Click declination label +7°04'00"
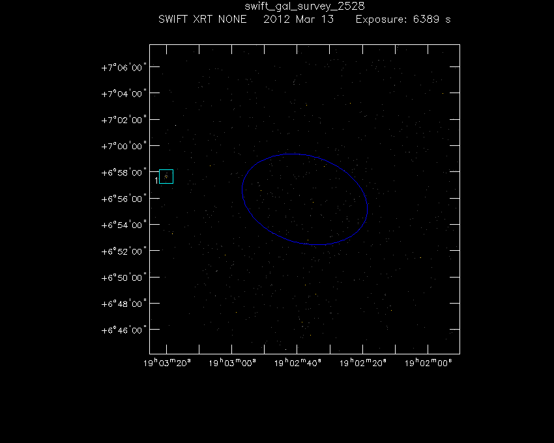 124,94
